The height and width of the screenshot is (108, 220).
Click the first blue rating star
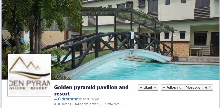[x=64, y=99]
